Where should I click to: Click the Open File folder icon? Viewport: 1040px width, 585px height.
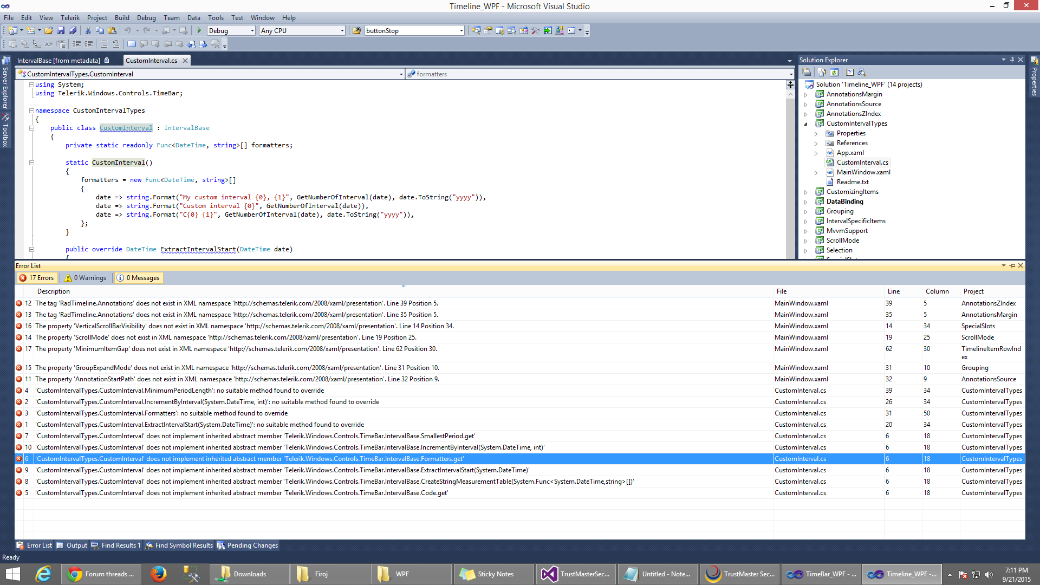tap(49, 30)
